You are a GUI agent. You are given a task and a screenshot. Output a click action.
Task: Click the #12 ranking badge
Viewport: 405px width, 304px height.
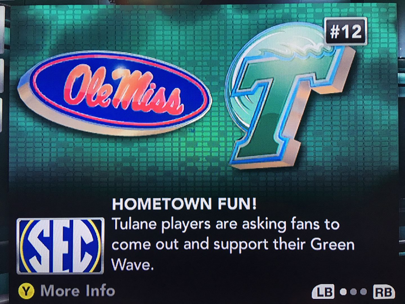[x=346, y=31]
